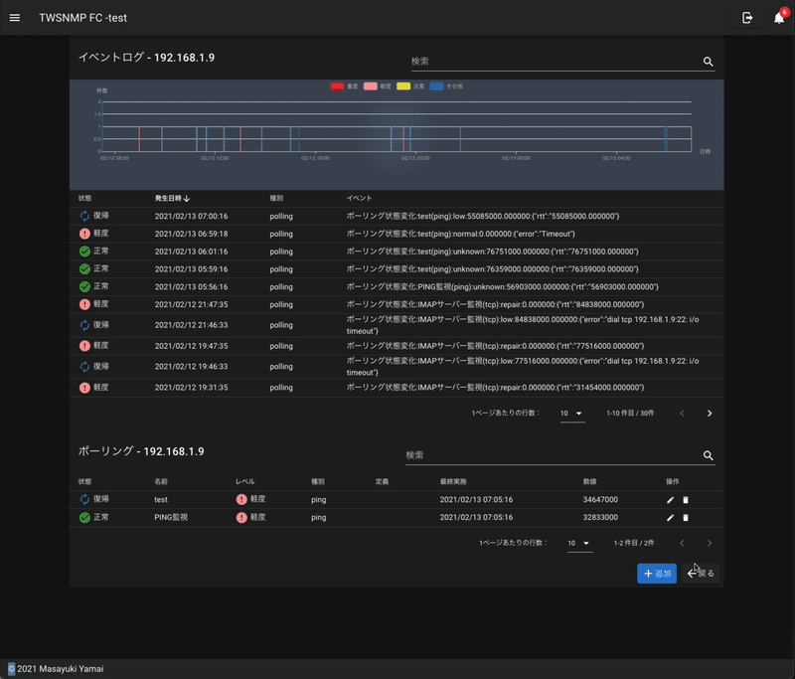Screen dimensions: 795x679
Task: Open rows-per-page dropdown in event log
Action: pos(572,413)
